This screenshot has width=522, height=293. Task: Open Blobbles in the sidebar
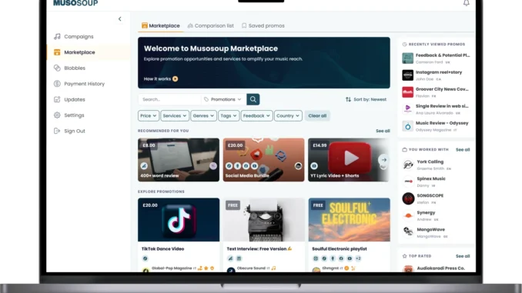tap(75, 68)
